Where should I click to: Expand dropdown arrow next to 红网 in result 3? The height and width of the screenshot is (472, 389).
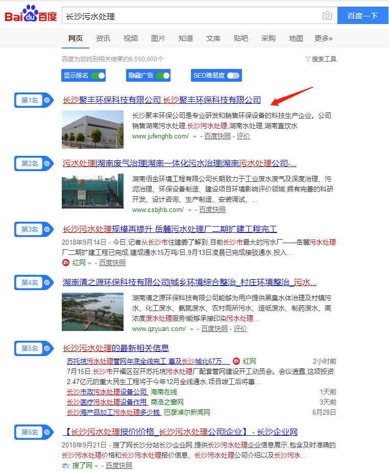click(89, 264)
